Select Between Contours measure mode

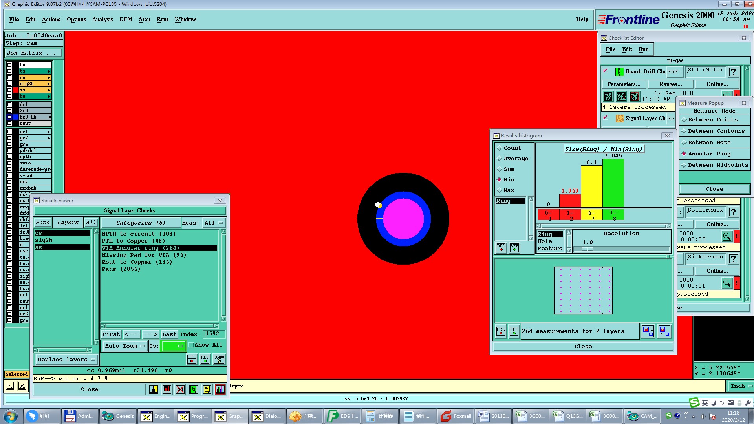tap(714, 131)
